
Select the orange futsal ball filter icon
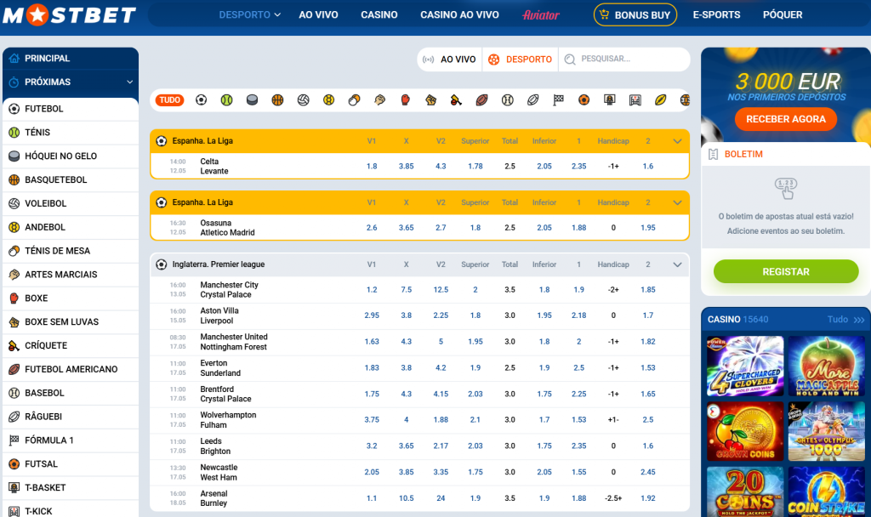[584, 100]
